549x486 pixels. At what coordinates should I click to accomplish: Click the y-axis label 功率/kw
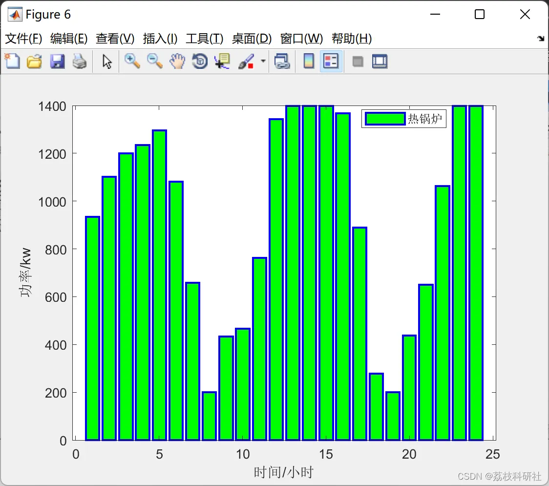click(25, 273)
